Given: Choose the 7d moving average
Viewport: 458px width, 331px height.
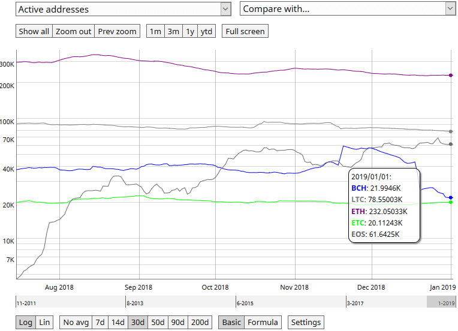Looking at the screenshot, I should click(x=100, y=322).
